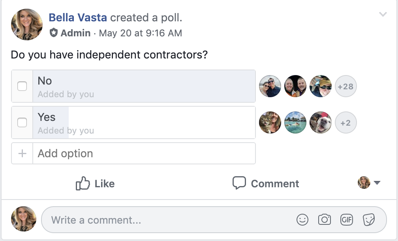Open the GIF picker icon
This screenshot has height=241, width=398.
pos(347,220)
